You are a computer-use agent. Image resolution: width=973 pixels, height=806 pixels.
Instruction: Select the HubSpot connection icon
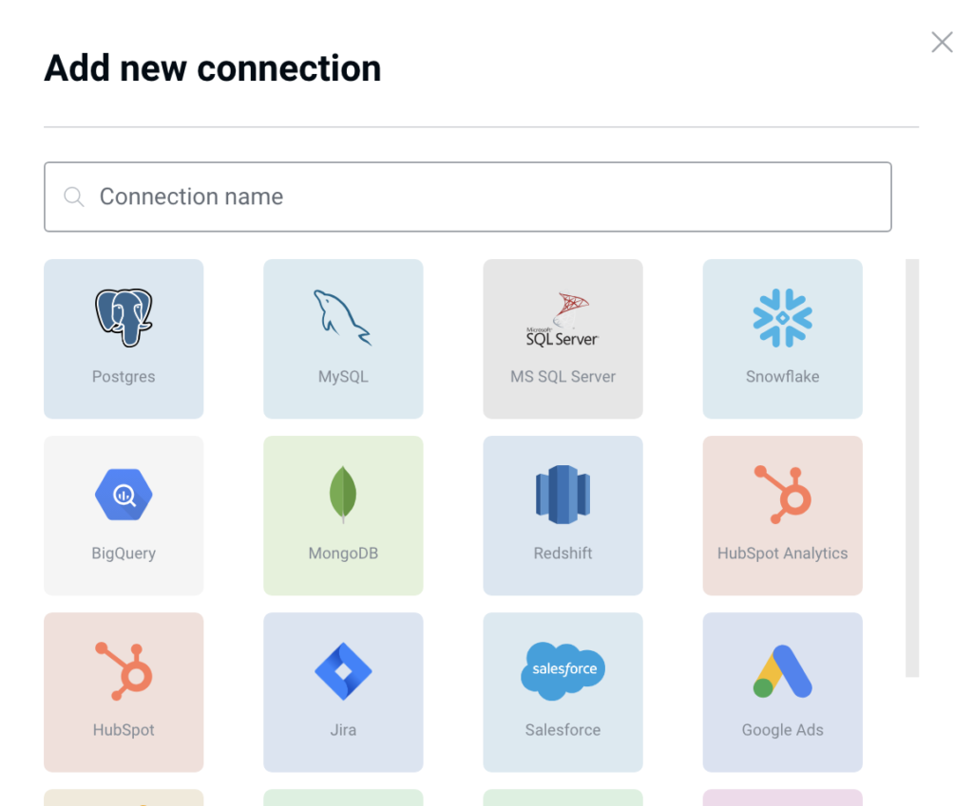coord(124,671)
